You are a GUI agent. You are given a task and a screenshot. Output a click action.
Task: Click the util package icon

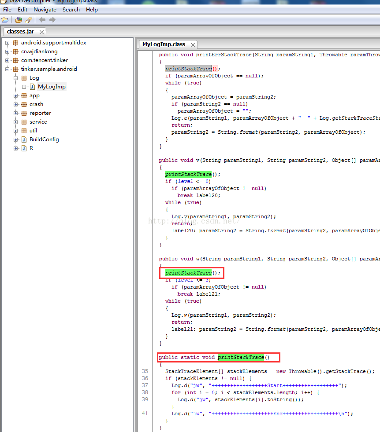pyautogui.click(x=24, y=131)
